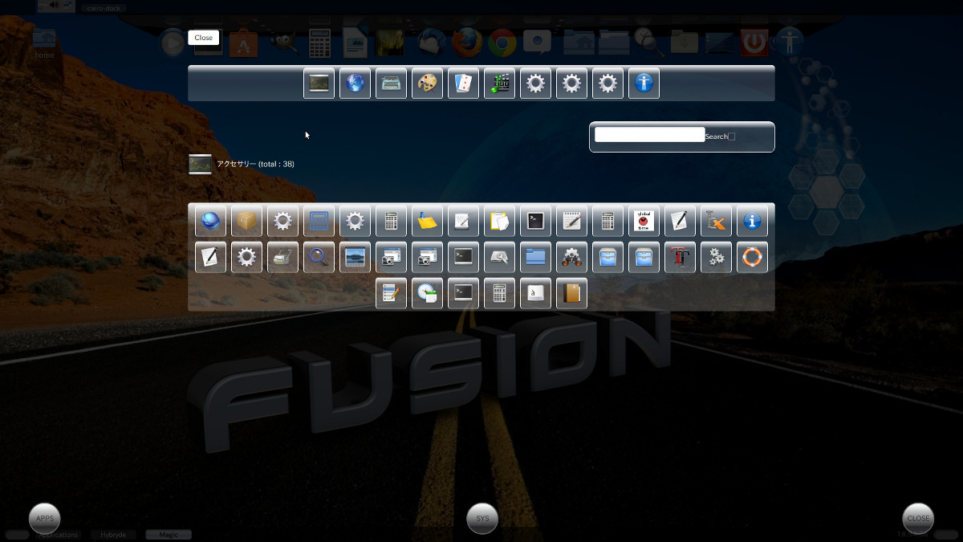963x542 pixels.
Task: Open the brown address book application
Action: tap(571, 293)
